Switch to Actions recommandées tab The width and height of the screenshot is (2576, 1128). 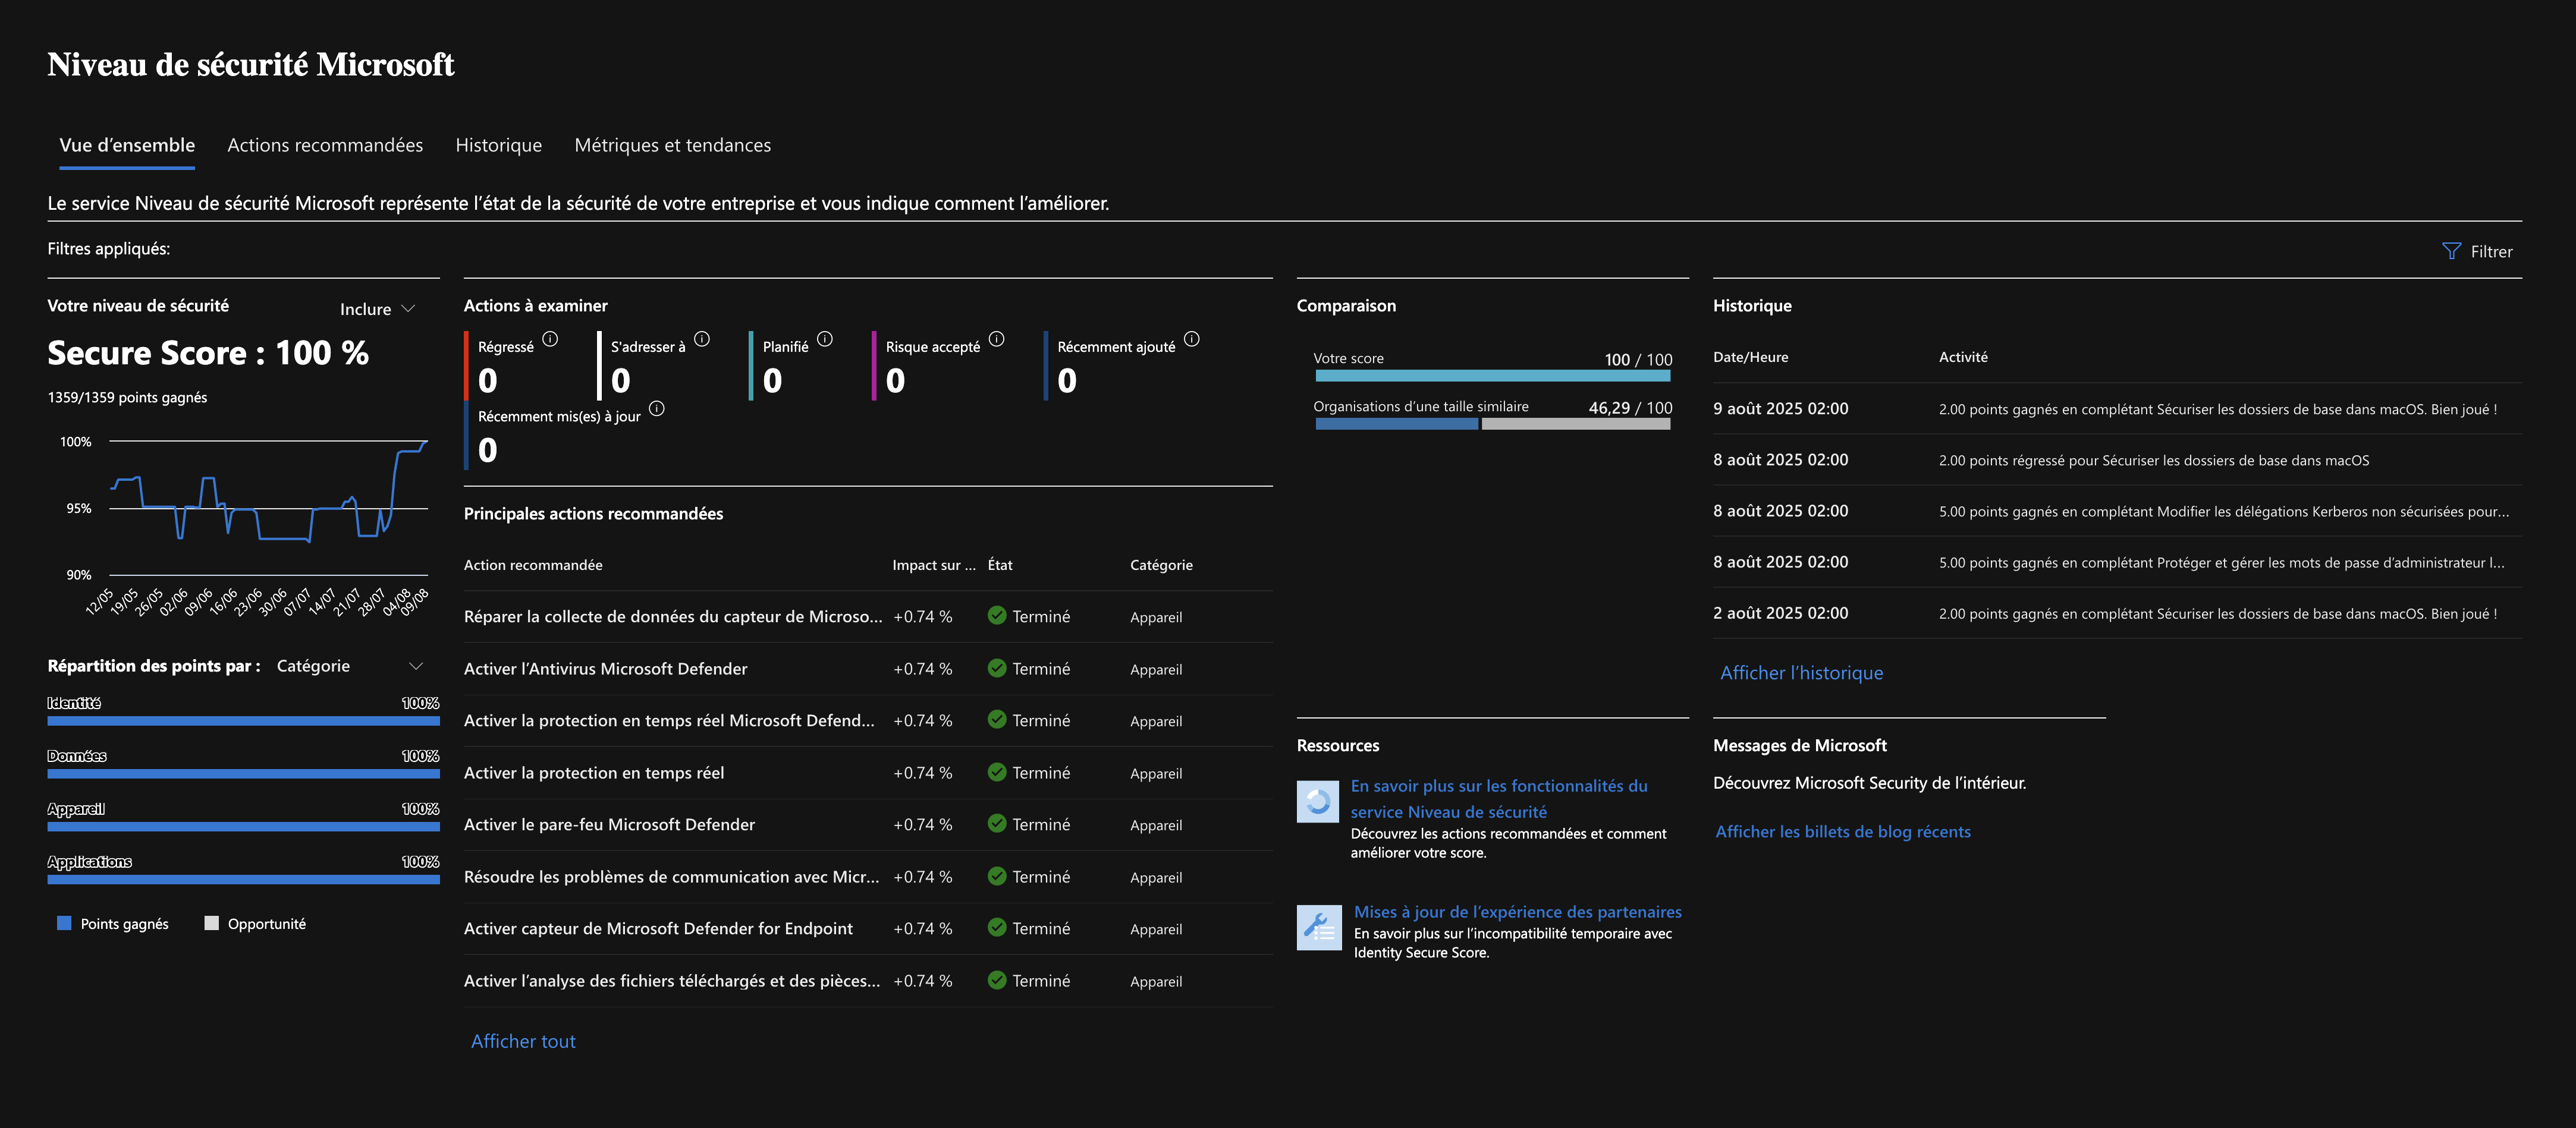tap(325, 145)
